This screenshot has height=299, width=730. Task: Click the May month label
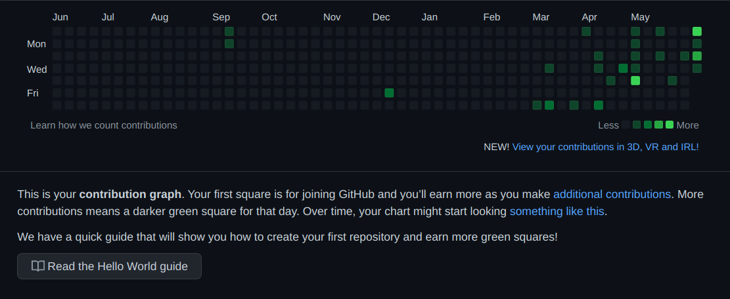(640, 17)
